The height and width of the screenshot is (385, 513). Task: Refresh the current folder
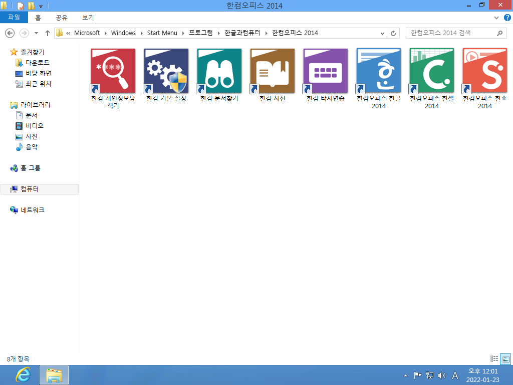(x=393, y=33)
